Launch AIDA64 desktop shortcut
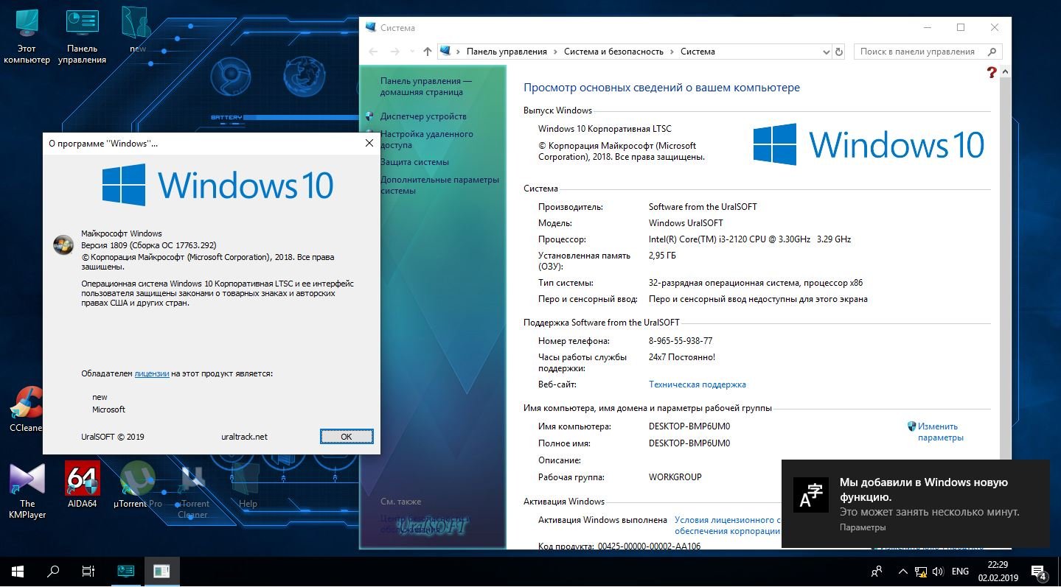This screenshot has height=587, width=1061. [x=82, y=485]
